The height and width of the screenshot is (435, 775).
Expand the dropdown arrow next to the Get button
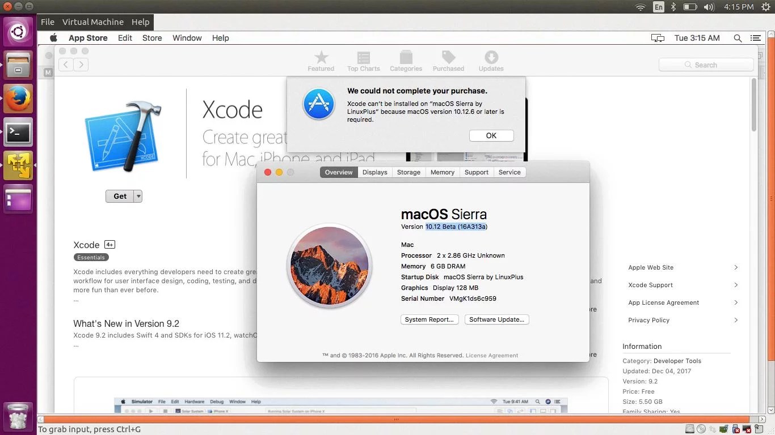tap(138, 196)
